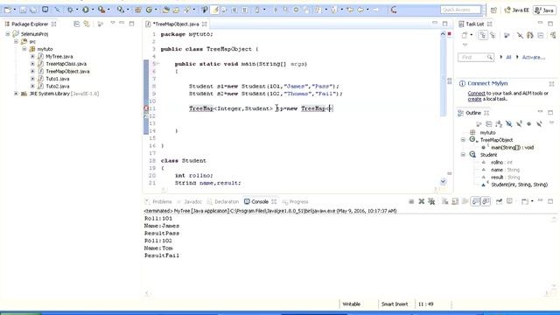Select TreeMapClass.java in Package Explorer
Screen dimensions: 560x315
[66, 64]
